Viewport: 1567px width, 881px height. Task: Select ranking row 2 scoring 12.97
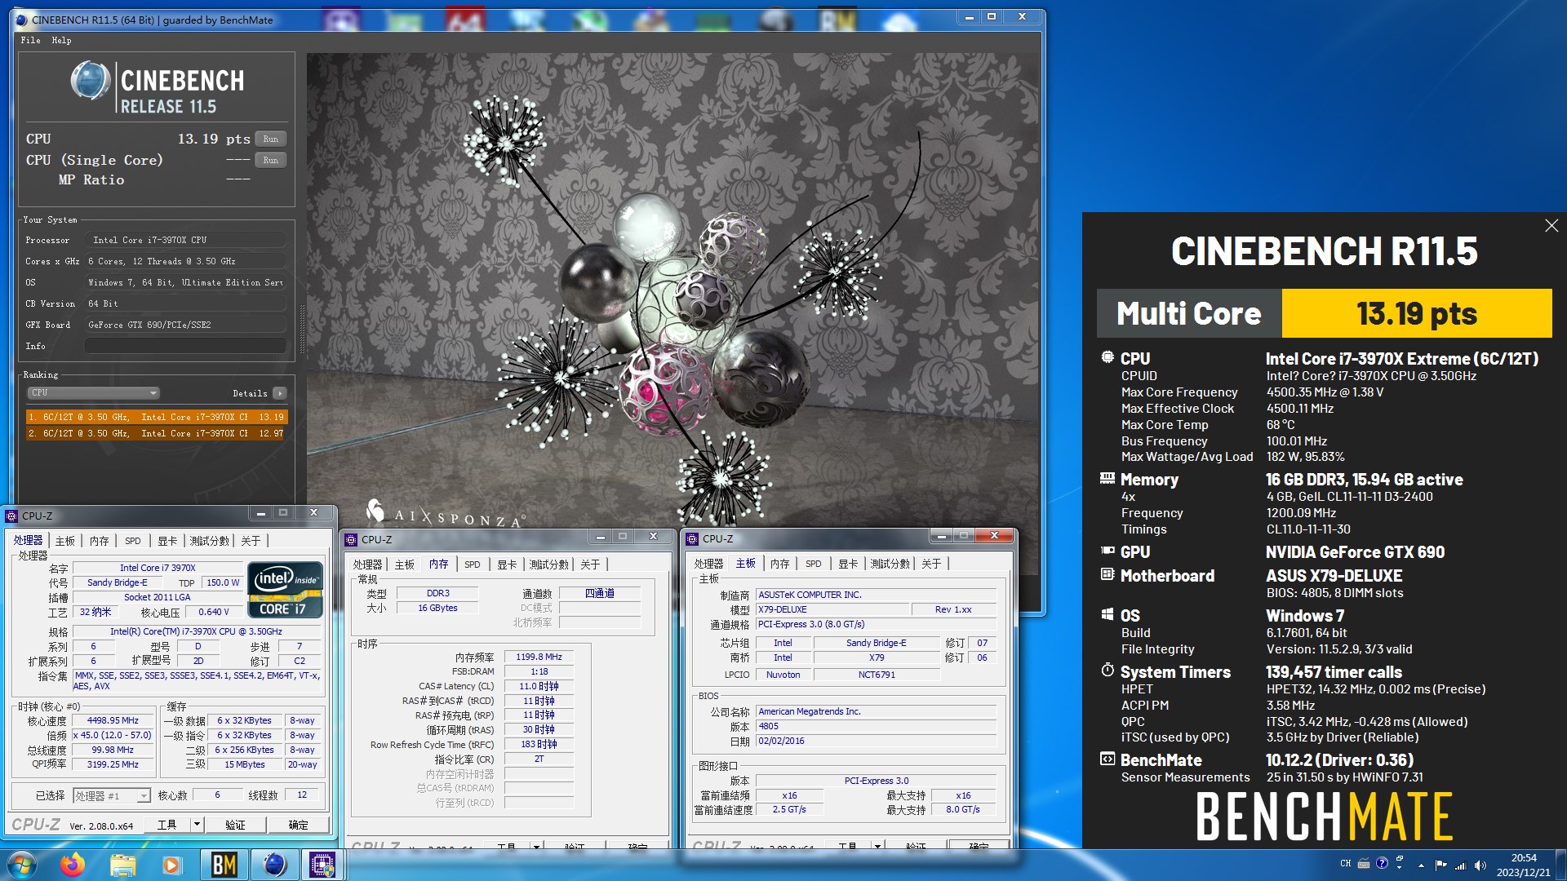coord(156,433)
